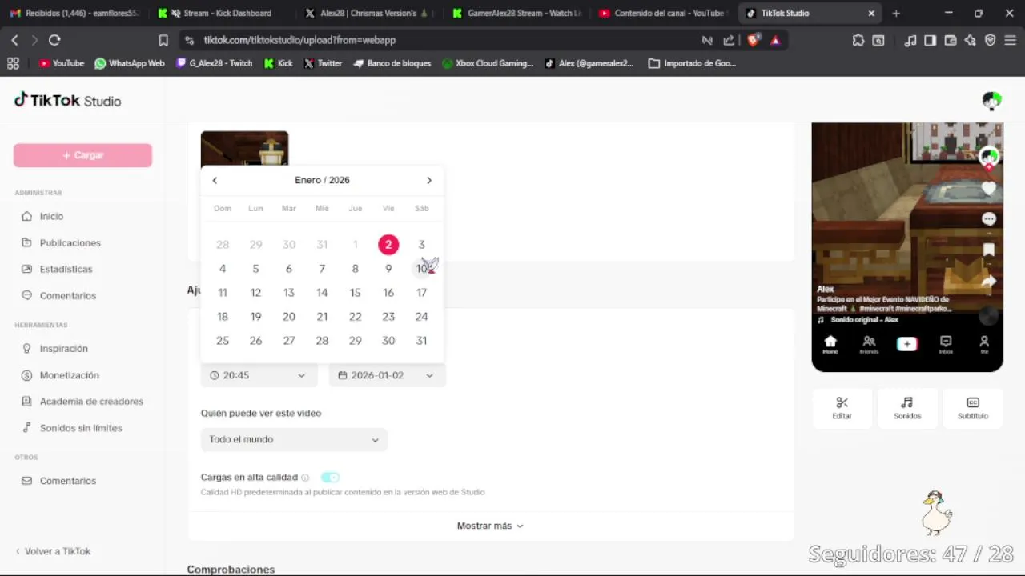
Task: Open the date 2026-01-02 dropdown
Action: pyautogui.click(x=387, y=375)
